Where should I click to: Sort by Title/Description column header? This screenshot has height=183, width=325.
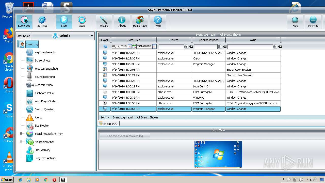[x=208, y=40]
